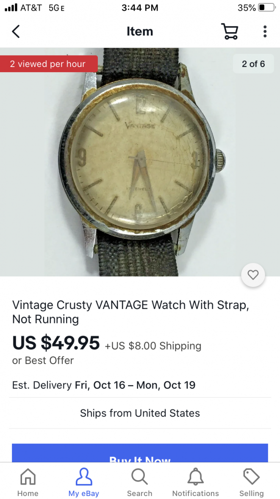Tap the 'or Best Offer' text
The height and width of the screenshot is (499, 280).
point(43,361)
